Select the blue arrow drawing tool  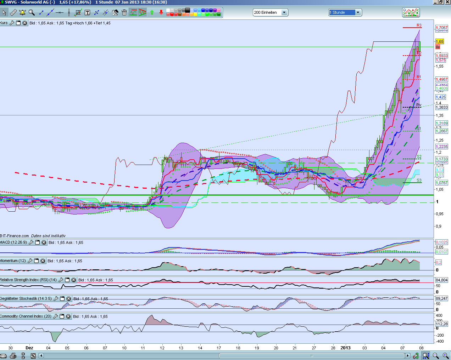[96, 13]
